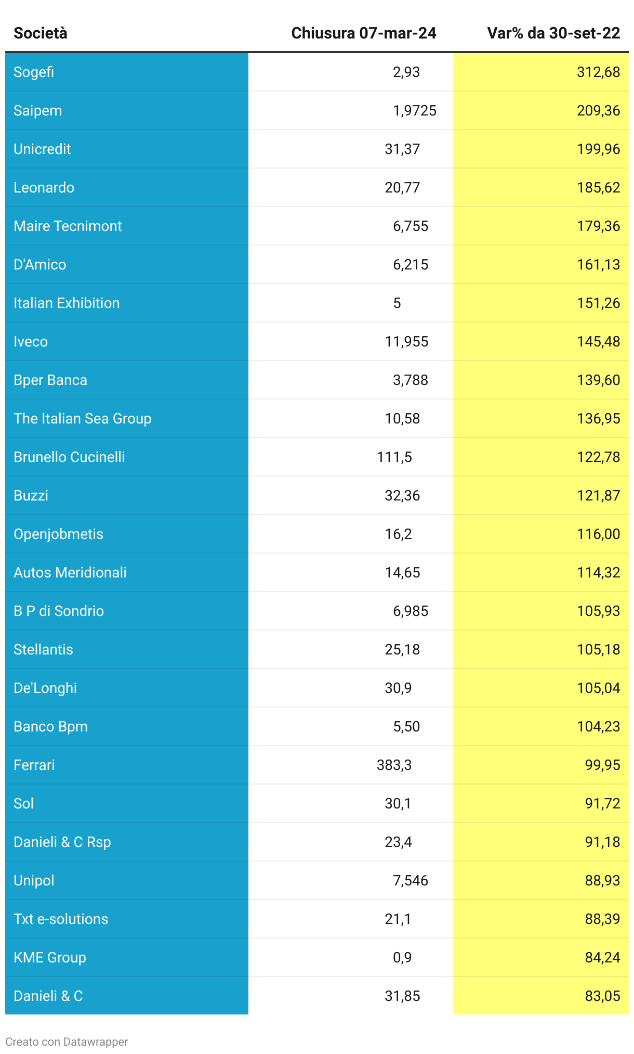Viewport: 634px width, 1054px height.
Task: Click Ferrari's closing price 383,3
Action: click(394, 765)
